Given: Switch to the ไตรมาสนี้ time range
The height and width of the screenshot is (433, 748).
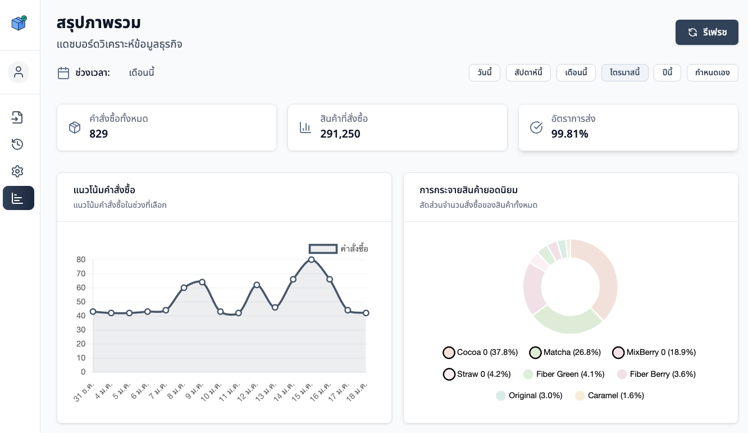Looking at the screenshot, I should 624,73.
